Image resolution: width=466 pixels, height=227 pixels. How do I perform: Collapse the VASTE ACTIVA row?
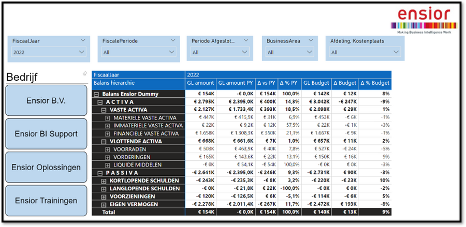point(104,110)
